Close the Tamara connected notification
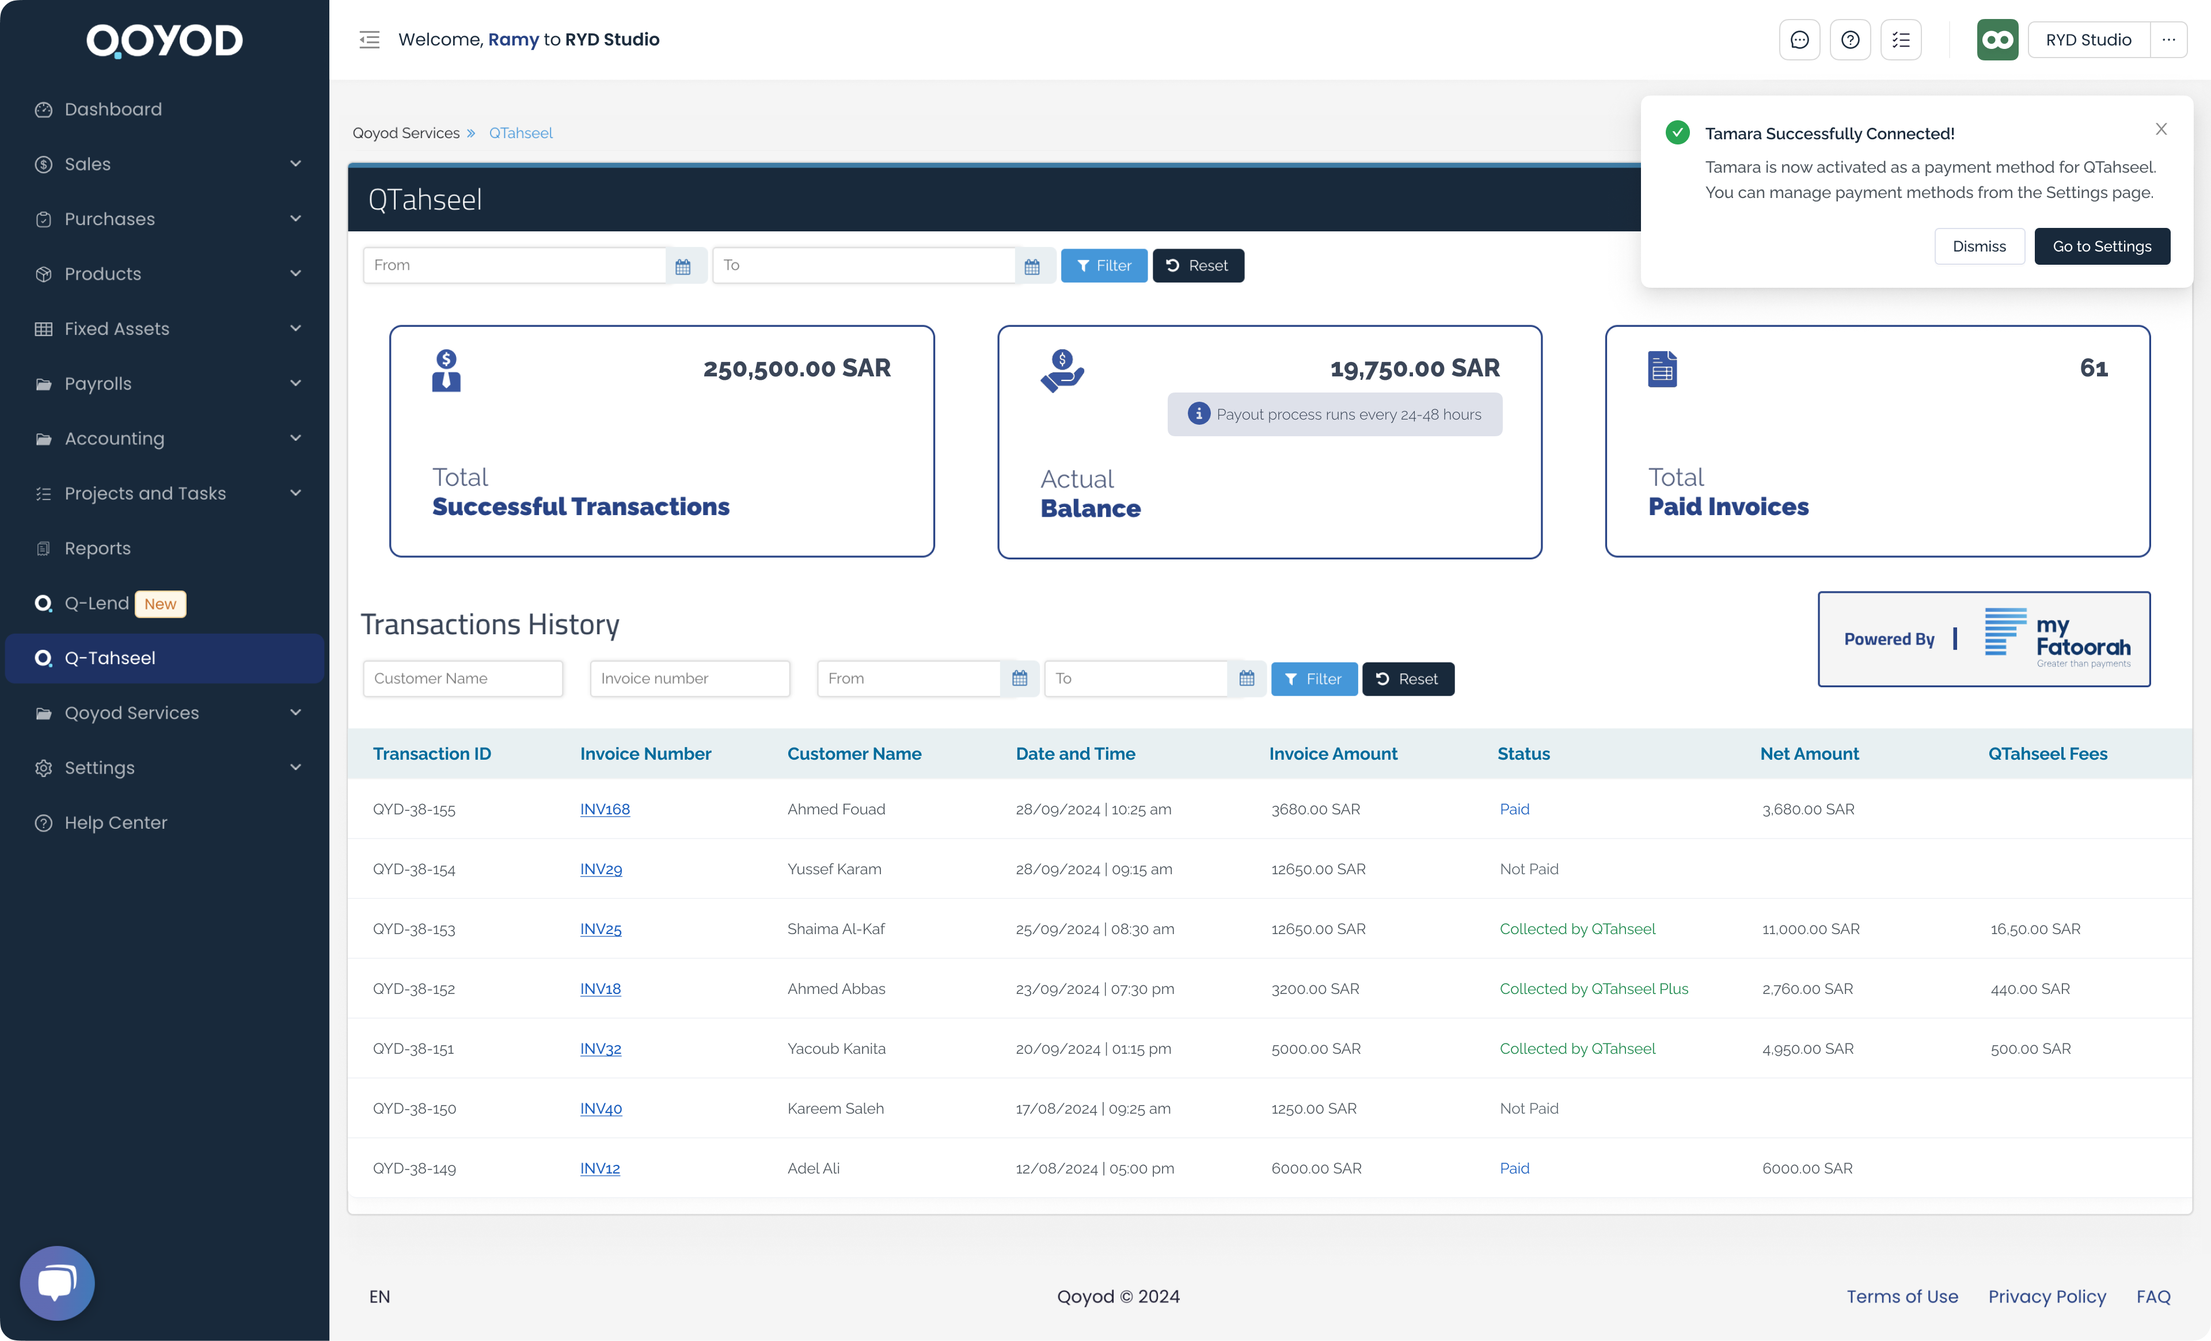 click(x=2161, y=129)
